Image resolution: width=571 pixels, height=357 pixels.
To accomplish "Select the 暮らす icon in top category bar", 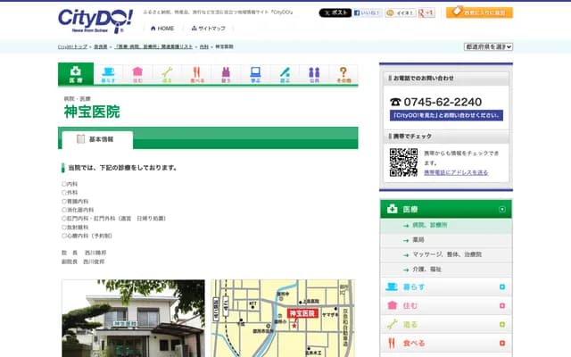I will 108,74.
